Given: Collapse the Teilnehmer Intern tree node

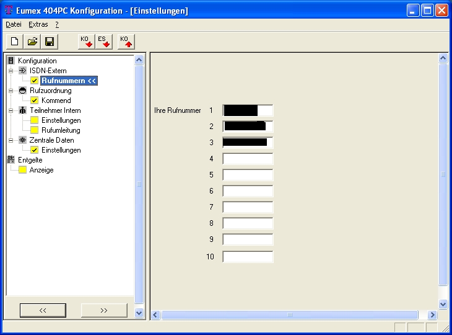Looking at the screenshot, I should point(11,110).
